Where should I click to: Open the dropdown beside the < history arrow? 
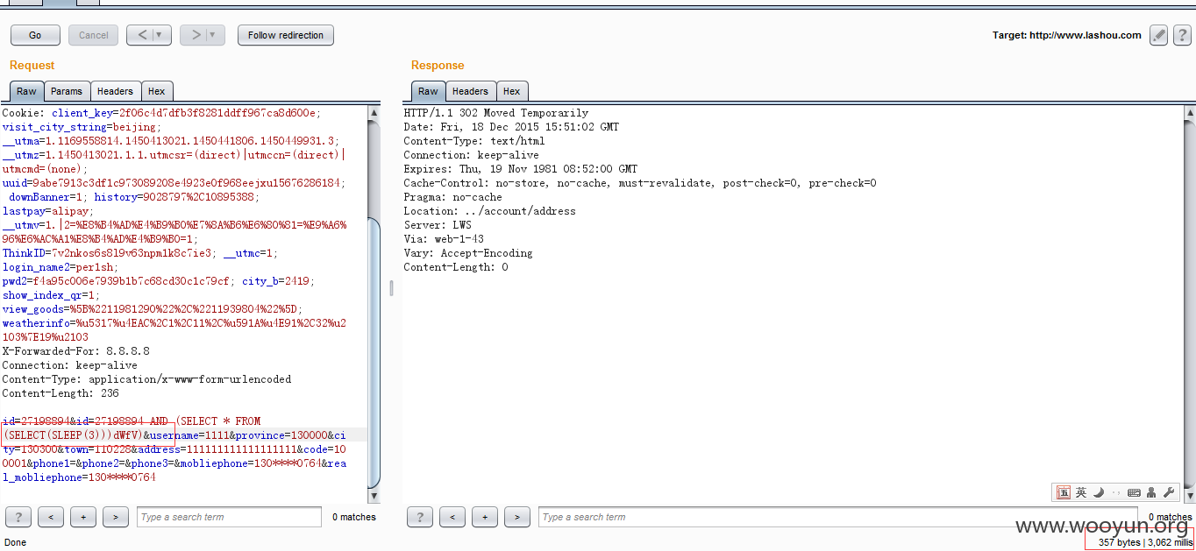tap(161, 35)
